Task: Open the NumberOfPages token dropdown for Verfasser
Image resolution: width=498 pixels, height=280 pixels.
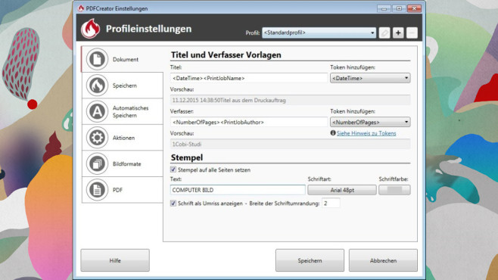Action: pos(370,123)
